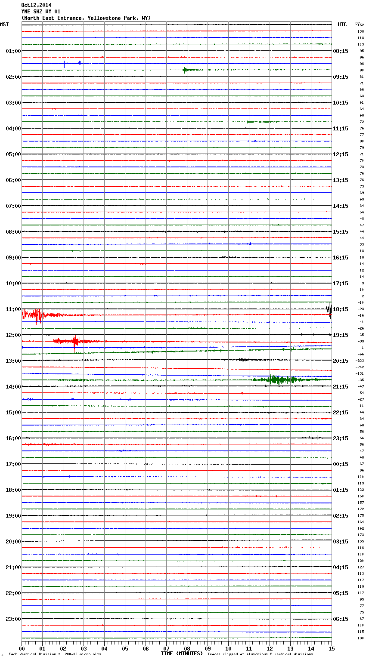The width and height of the screenshot is (366, 660).
Task: Click the "North East Entrance, Yellowstone Park, WY" subtitle
Action: (x=86, y=18)
